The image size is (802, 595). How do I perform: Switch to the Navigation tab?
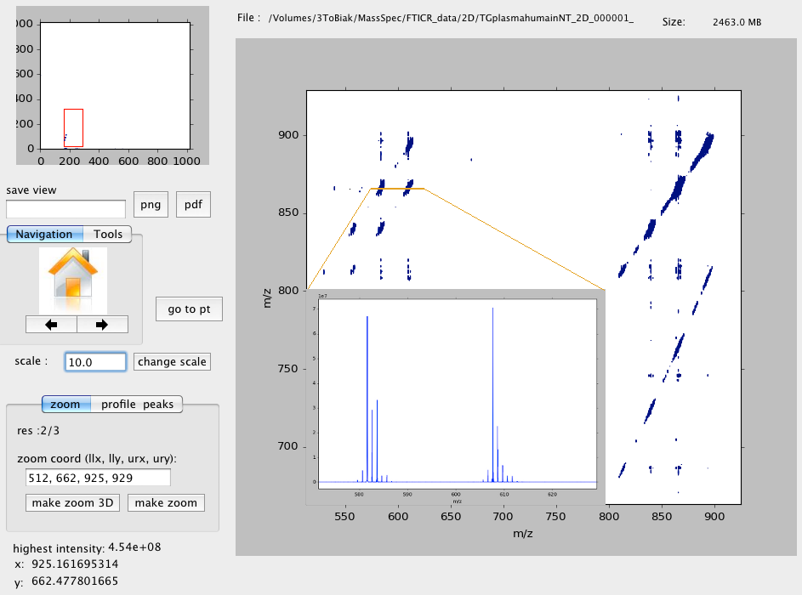pyautogui.click(x=44, y=235)
